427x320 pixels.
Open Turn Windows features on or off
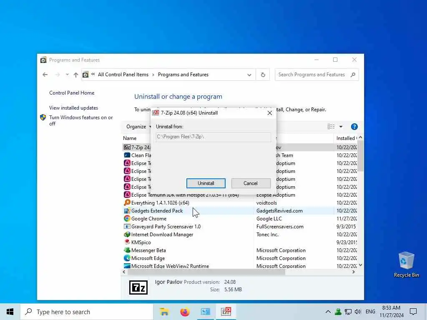81,120
